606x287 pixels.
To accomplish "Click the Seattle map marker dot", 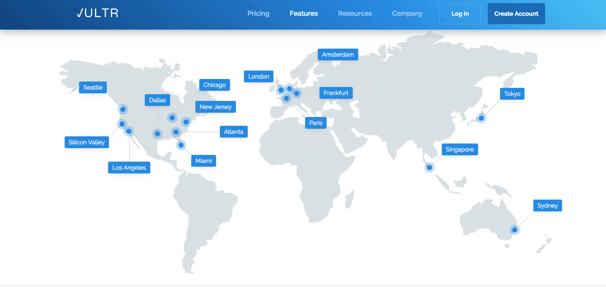I will (x=123, y=109).
